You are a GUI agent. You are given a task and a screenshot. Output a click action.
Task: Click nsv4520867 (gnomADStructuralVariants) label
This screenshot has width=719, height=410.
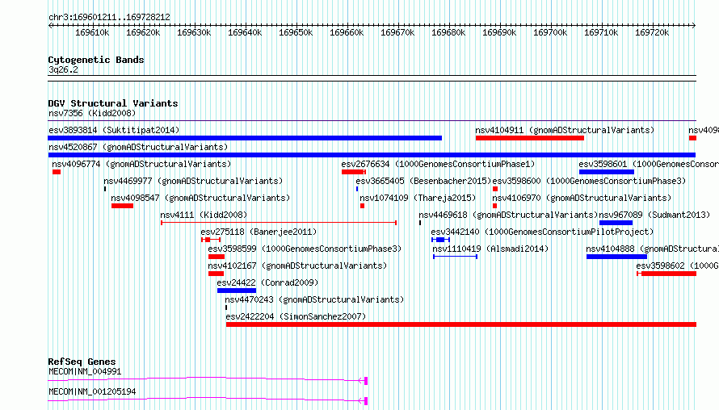(138, 147)
